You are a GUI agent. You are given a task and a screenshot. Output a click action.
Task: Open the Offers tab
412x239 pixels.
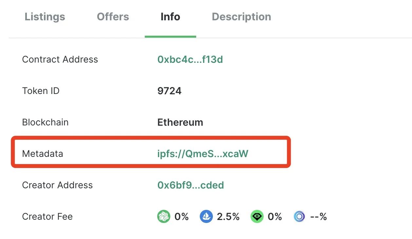(113, 17)
